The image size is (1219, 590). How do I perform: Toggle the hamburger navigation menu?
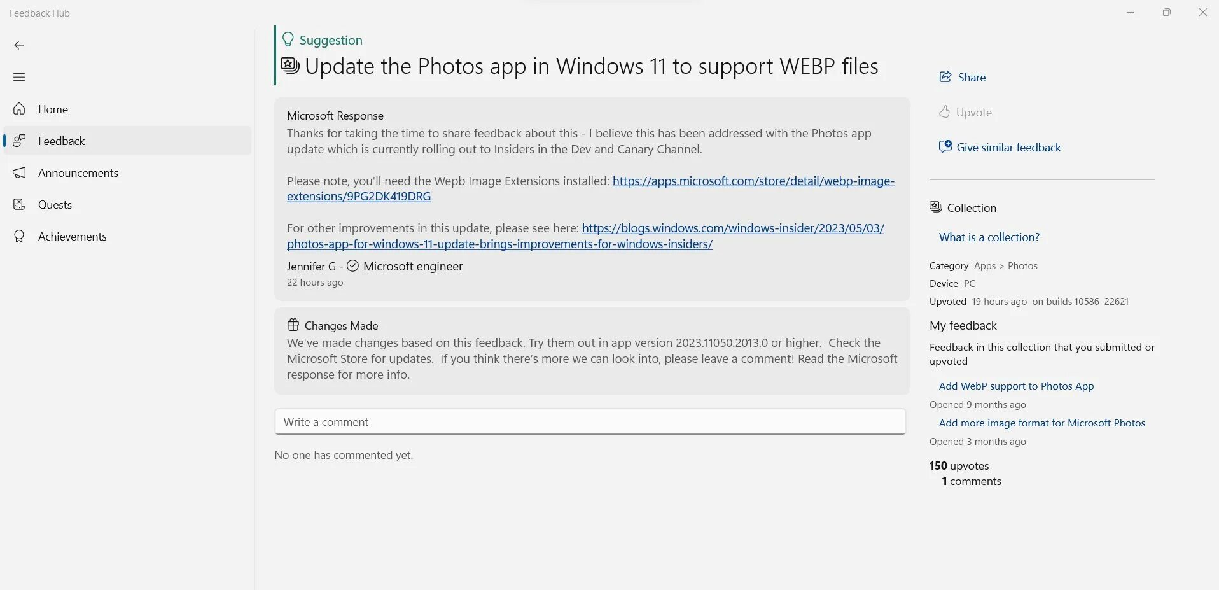click(x=19, y=77)
